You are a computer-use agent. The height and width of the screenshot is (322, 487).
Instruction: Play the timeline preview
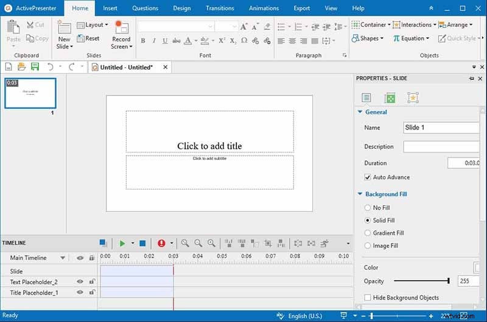[122, 243]
